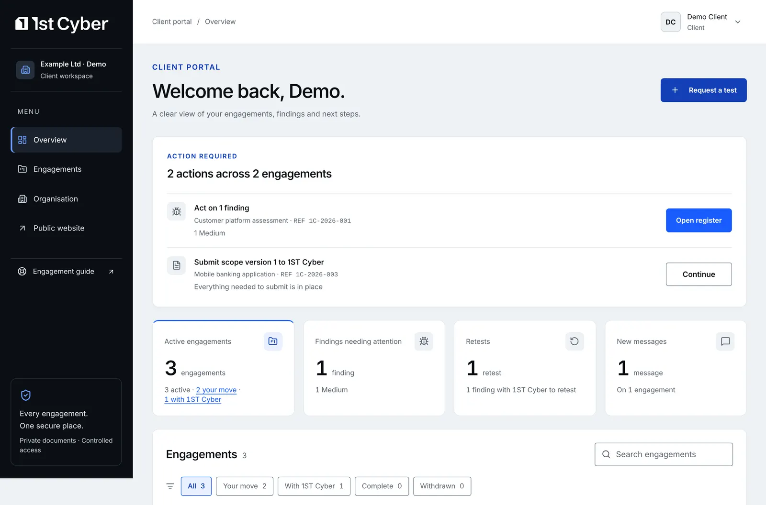The width and height of the screenshot is (766, 505).
Task: Click the bug icon beside Act on 1 finding
Action: (x=176, y=211)
